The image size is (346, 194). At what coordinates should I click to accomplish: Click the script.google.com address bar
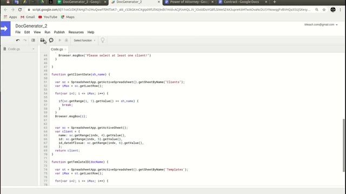point(171,10)
